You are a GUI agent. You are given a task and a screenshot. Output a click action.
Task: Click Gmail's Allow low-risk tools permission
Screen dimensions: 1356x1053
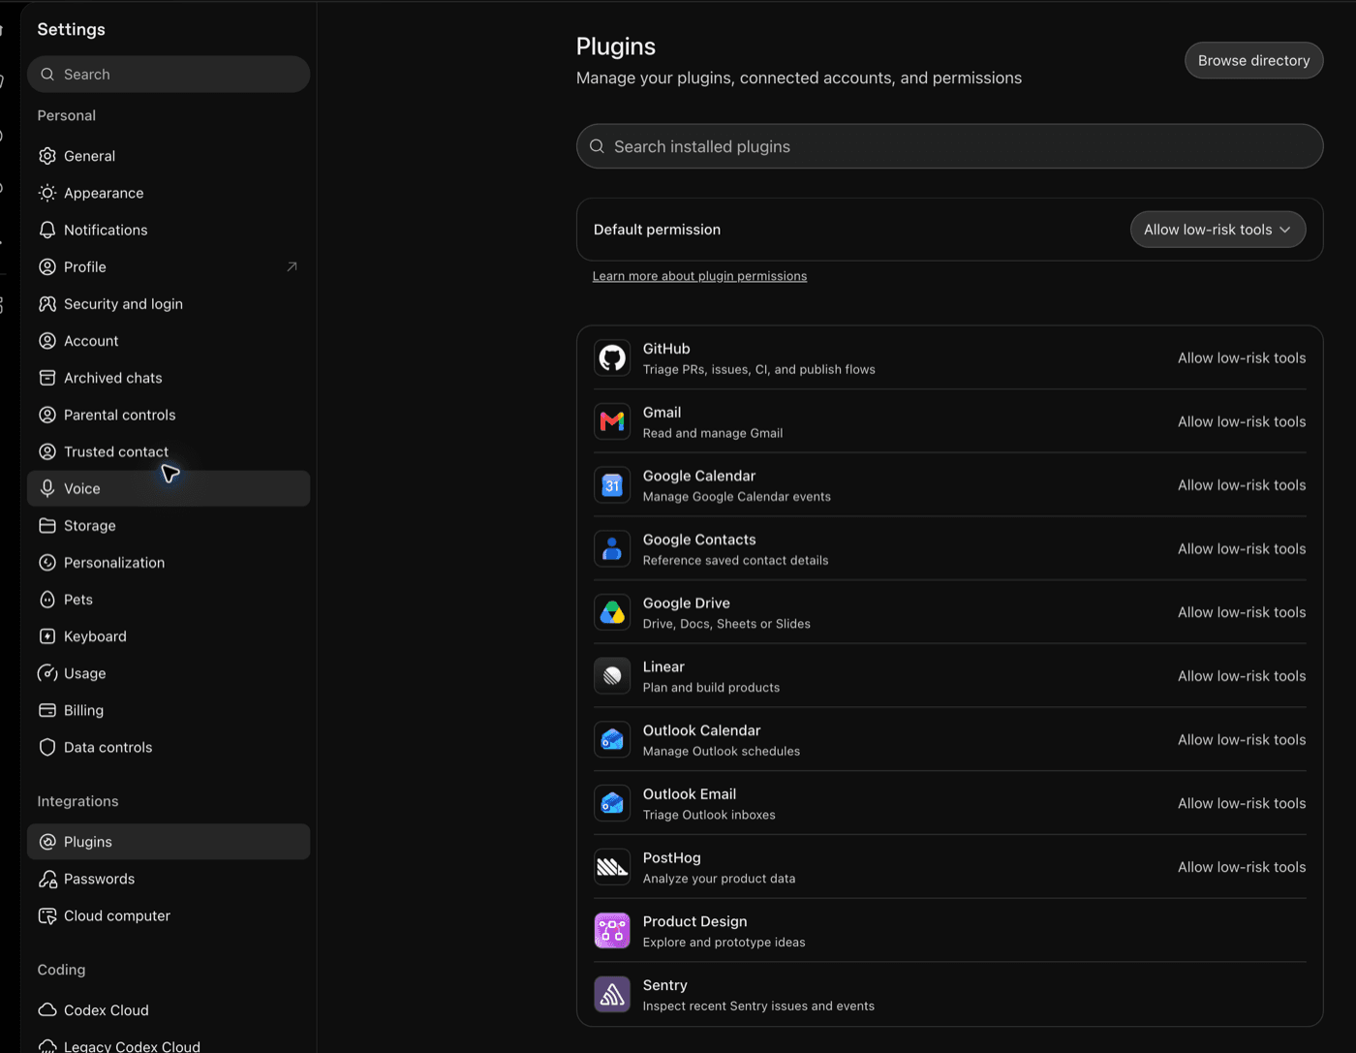pos(1242,422)
